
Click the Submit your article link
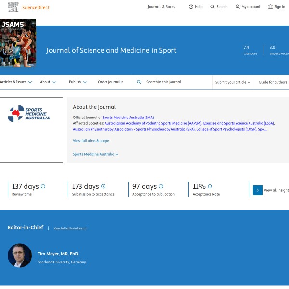232,82
